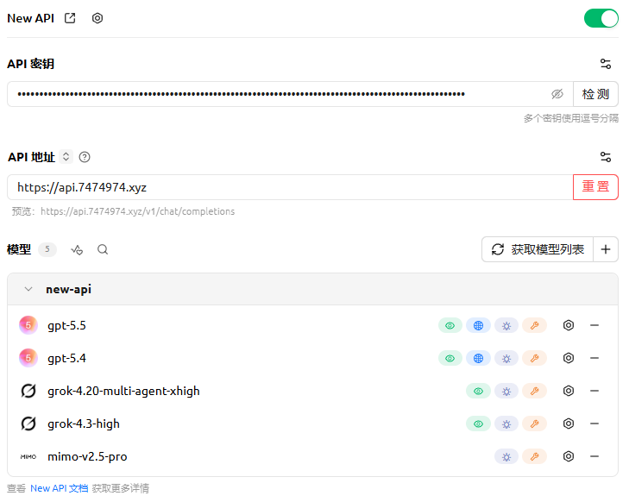Select the grok-4.20-multi-agent-xhigh model name
The width and height of the screenshot is (629, 502).
point(123,391)
